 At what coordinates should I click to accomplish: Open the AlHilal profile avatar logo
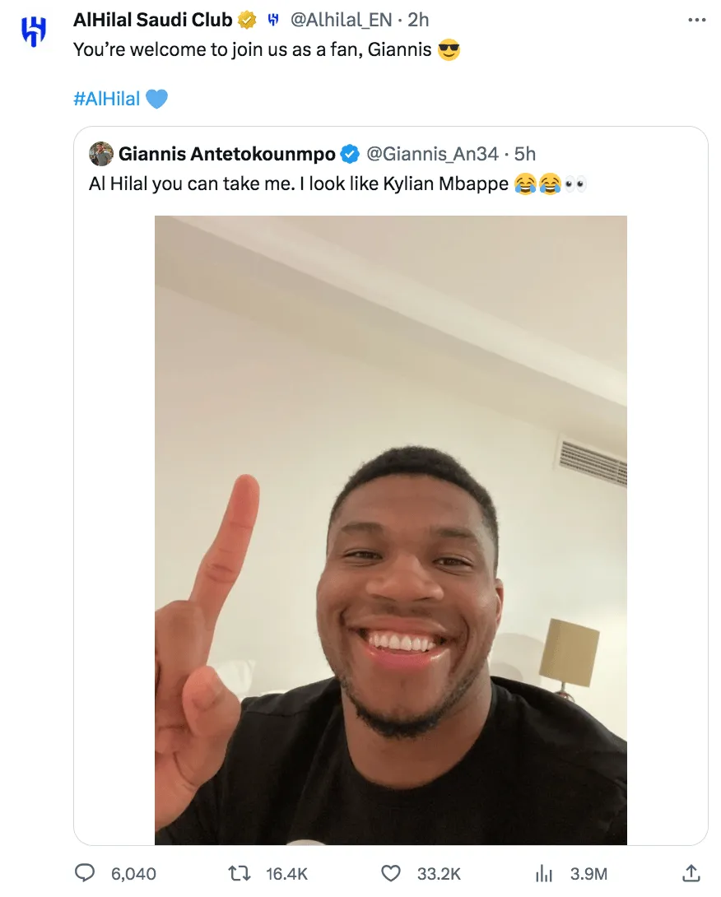[x=34, y=31]
